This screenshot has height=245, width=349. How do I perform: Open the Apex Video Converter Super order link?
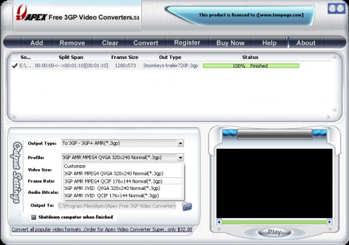[x=102, y=229]
